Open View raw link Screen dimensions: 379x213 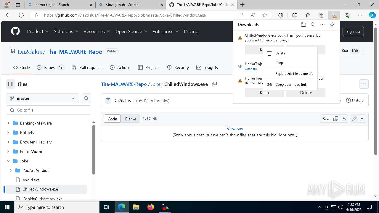(235, 129)
